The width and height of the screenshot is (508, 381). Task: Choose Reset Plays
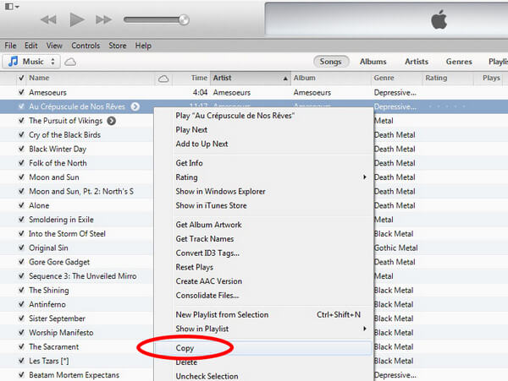tap(263, 267)
